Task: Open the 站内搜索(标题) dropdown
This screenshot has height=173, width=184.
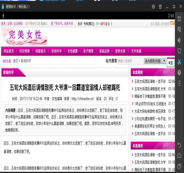Action: 155,61
